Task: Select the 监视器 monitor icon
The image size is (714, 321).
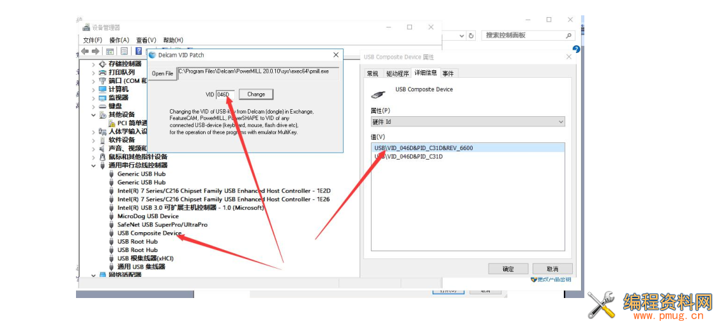Action: click(x=102, y=98)
